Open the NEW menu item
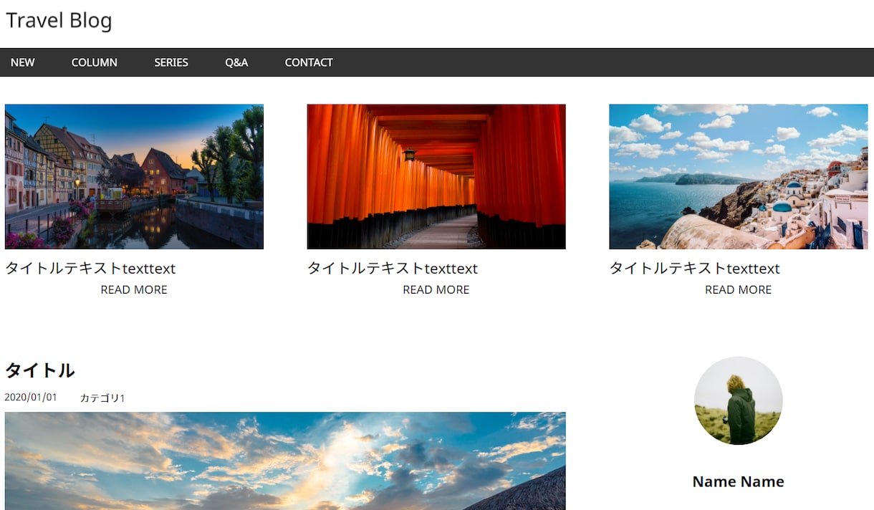 (x=23, y=62)
